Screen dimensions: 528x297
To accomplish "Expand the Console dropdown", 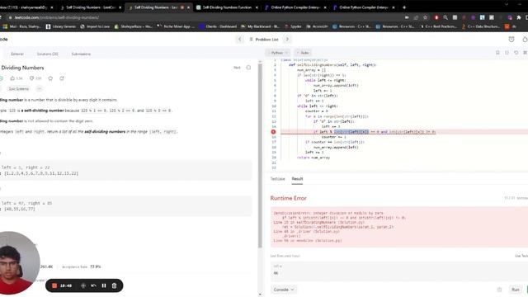I will click(284, 290).
